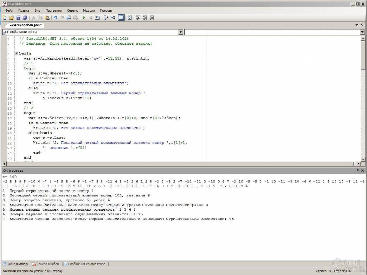Click the Debug build configuration icon
This screenshot has height=275, width=367.
click(138, 18)
